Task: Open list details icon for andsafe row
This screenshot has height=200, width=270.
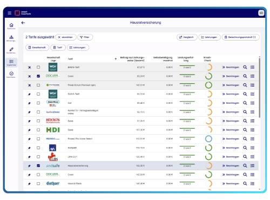Action: click(x=252, y=165)
